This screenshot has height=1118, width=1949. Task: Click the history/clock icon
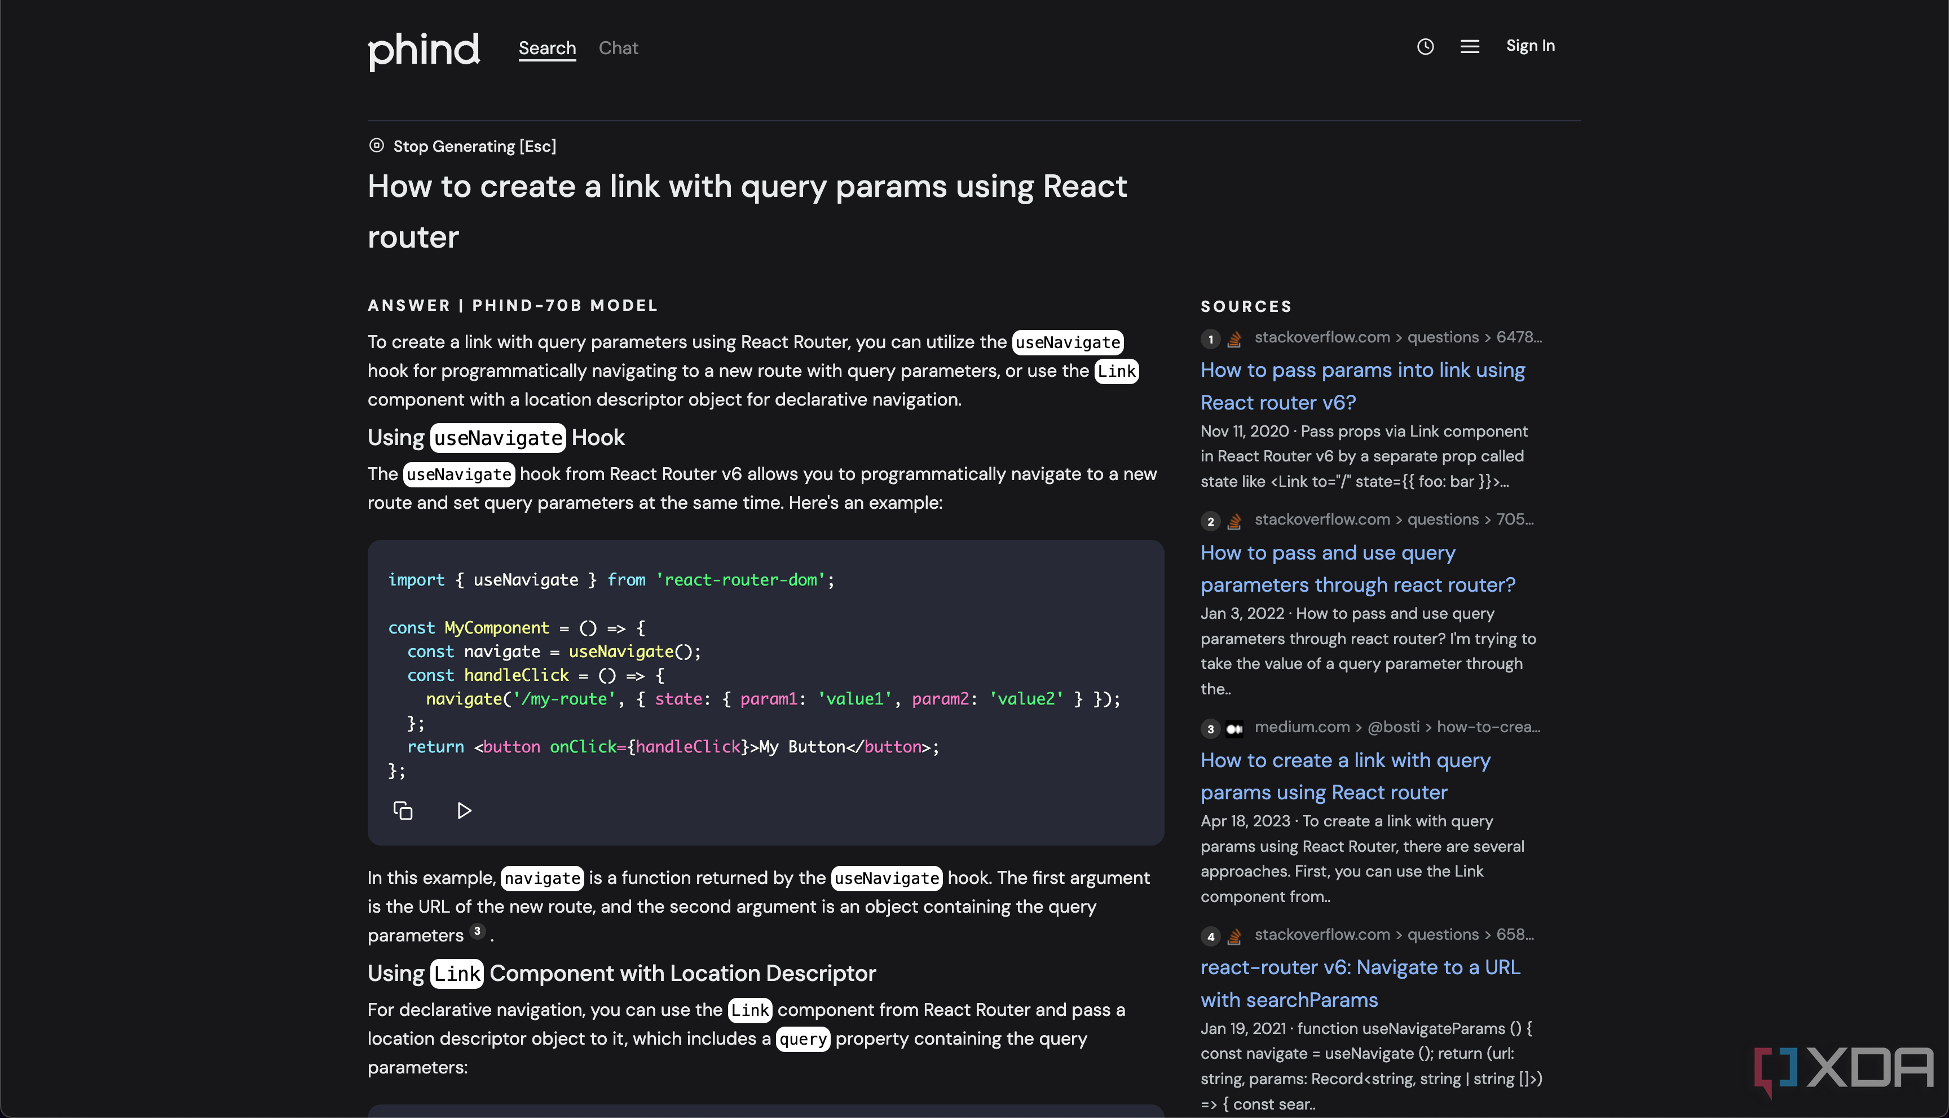(1426, 47)
